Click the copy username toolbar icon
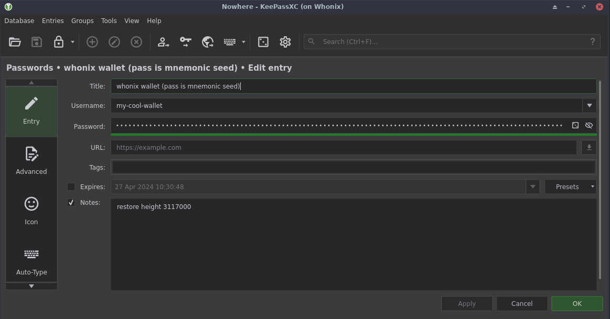Image resolution: width=610 pixels, height=319 pixels. pos(164,42)
